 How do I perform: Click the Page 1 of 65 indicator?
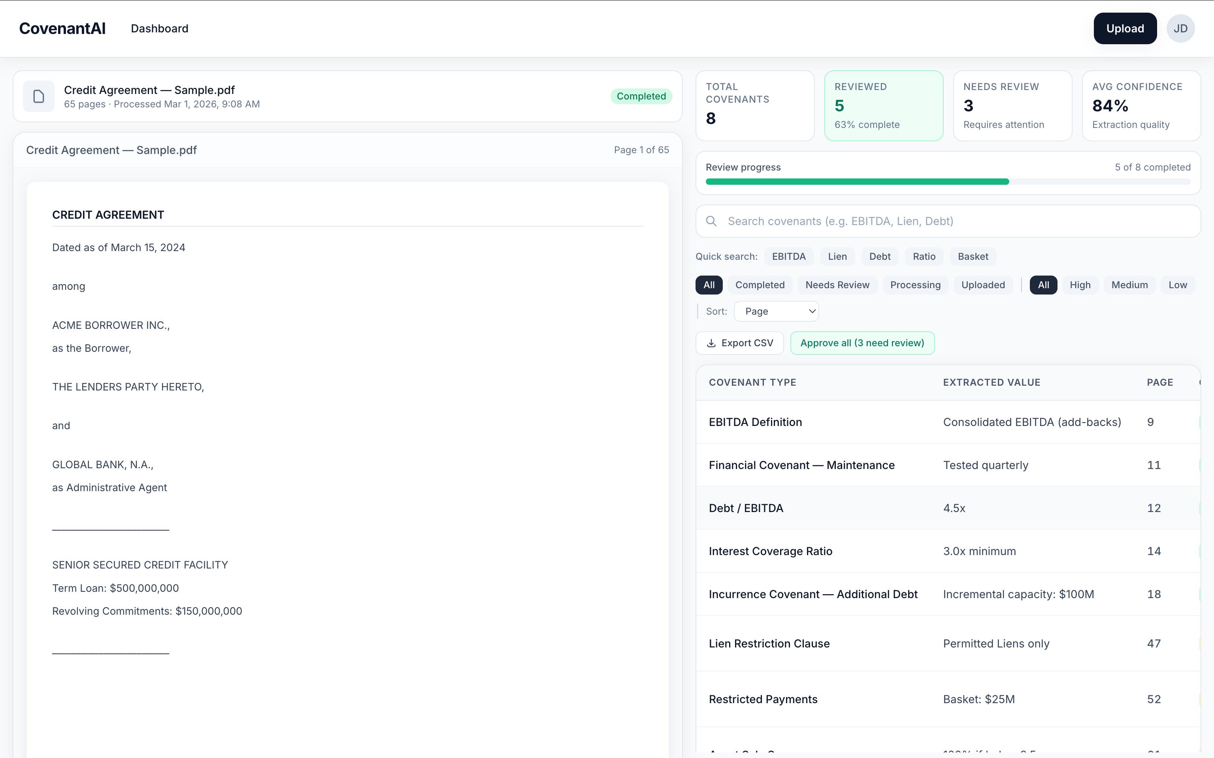(641, 150)
